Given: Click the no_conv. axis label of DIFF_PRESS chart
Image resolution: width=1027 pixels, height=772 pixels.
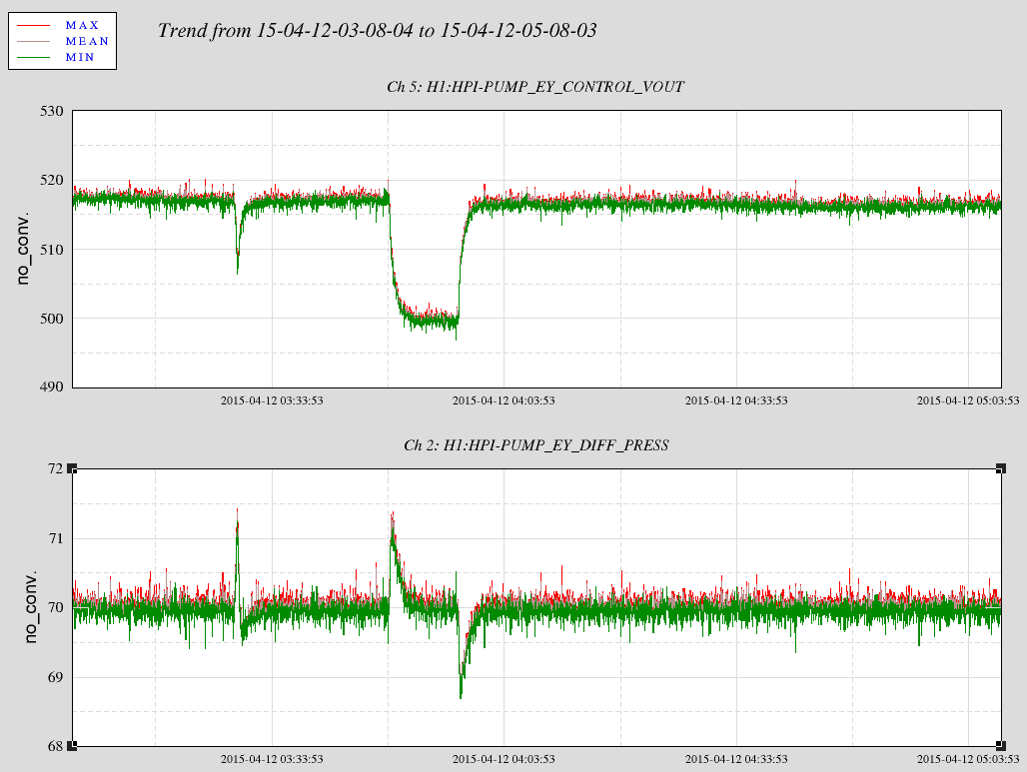Looking at the screenshot, I should point(31,607).
